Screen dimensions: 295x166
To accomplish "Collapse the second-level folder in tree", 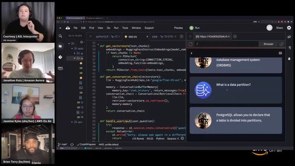I will pyautogui.click(x=72, y=48).
